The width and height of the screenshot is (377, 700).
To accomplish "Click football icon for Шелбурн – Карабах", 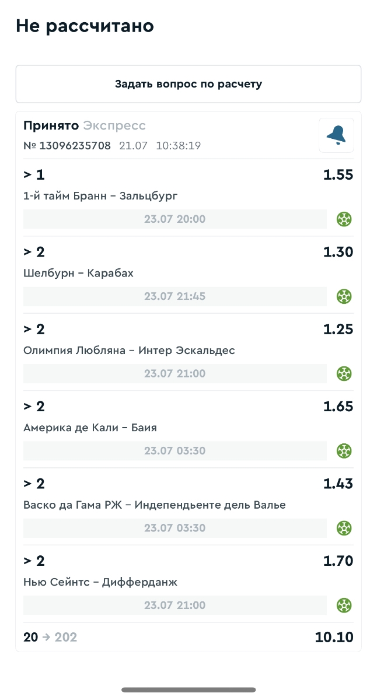I will coord(344,296).
